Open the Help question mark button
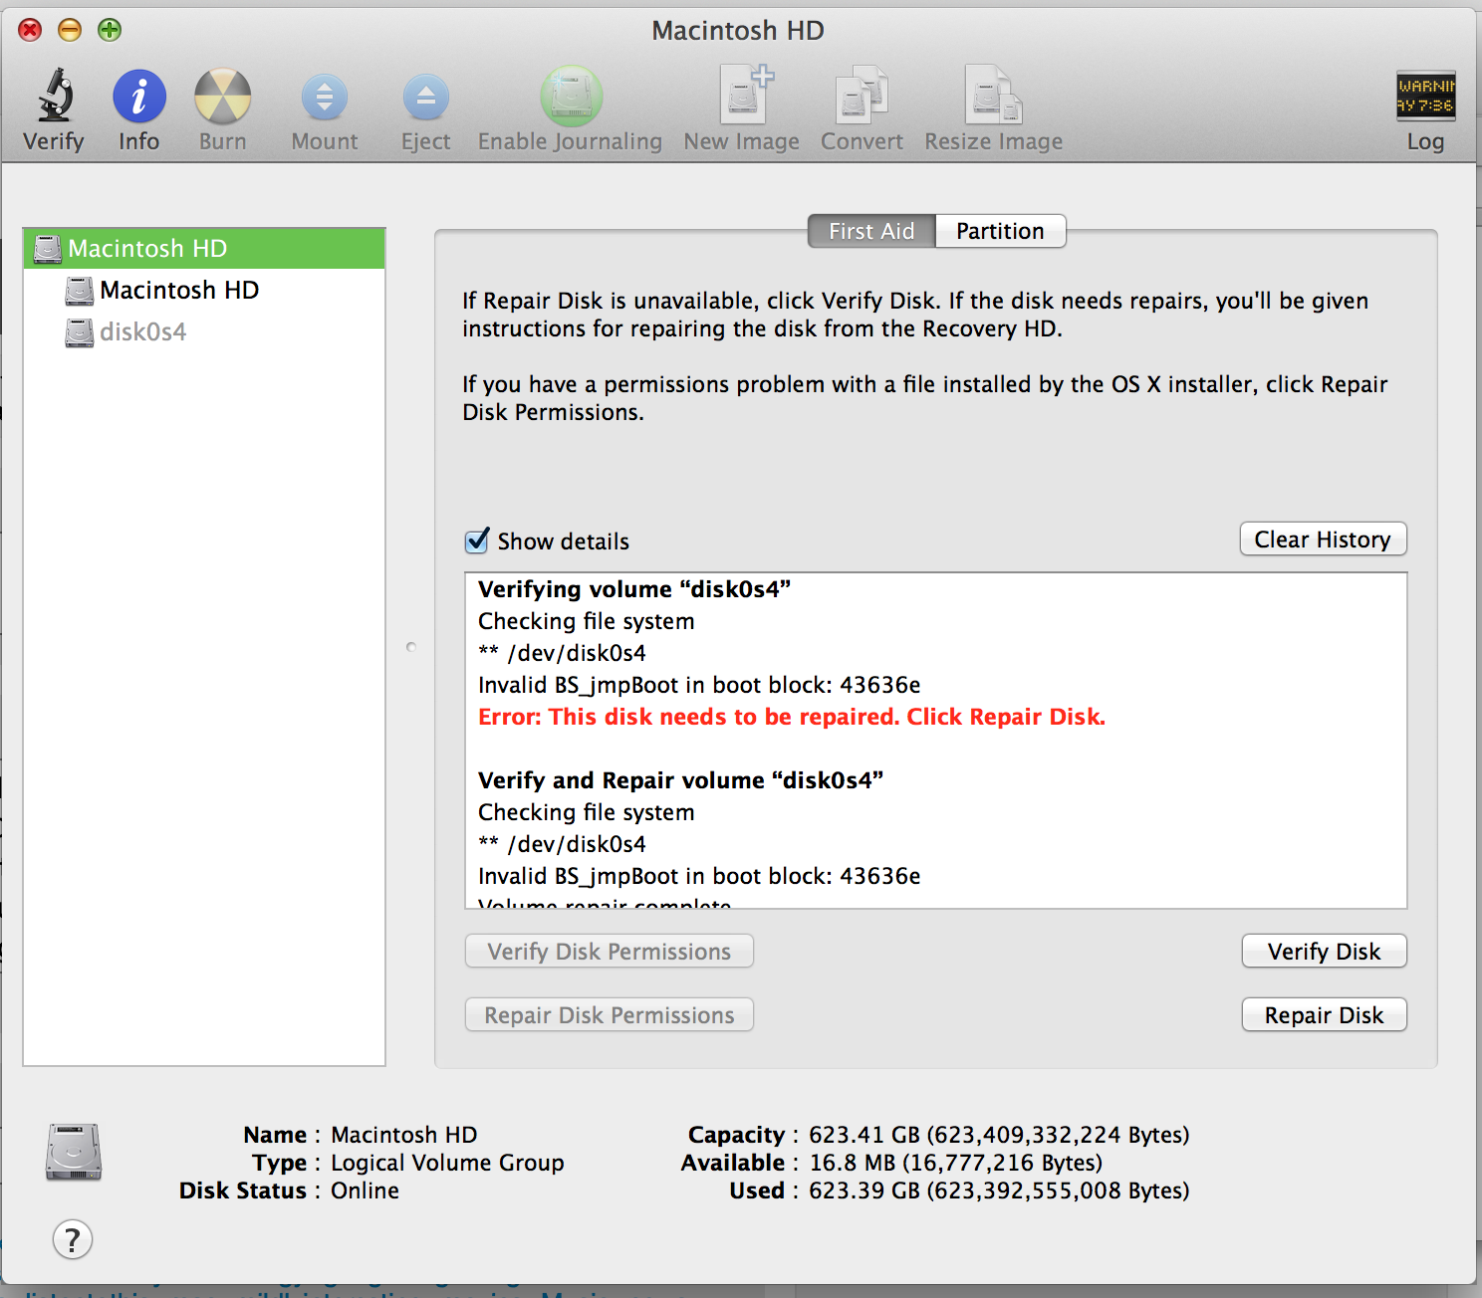The height and width of the screenshot is (1298, 1482). coord(72,1240)
